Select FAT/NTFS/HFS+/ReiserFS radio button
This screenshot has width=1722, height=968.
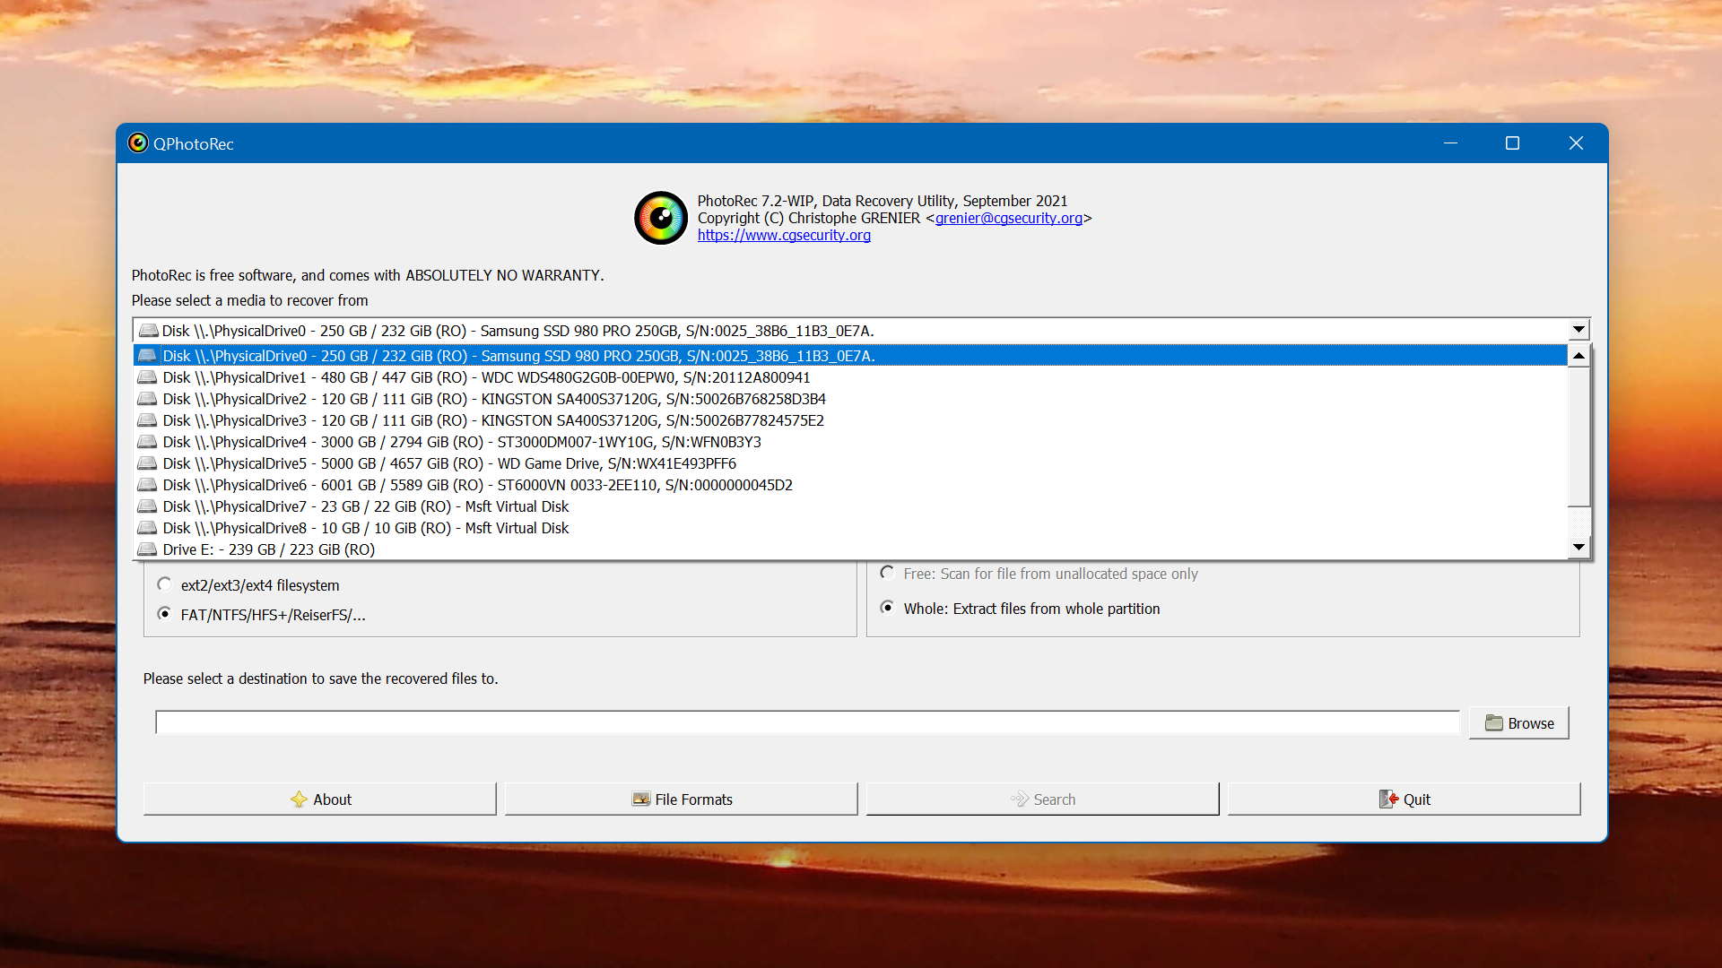click(x=164, y=613)
